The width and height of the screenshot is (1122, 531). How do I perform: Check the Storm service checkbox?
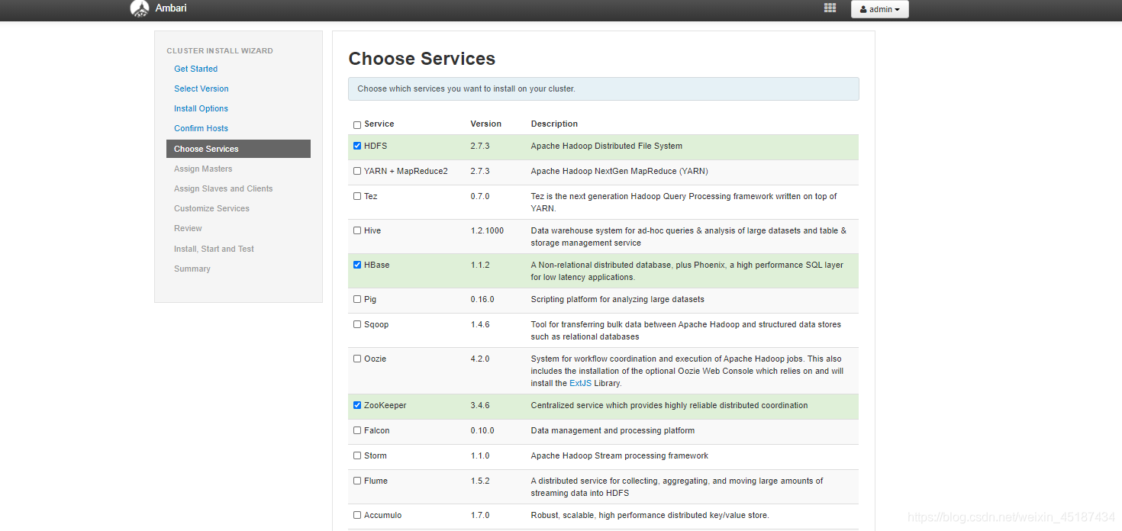357,455
